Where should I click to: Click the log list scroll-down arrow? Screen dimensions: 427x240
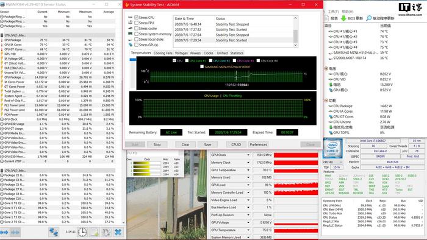[295, 45]
